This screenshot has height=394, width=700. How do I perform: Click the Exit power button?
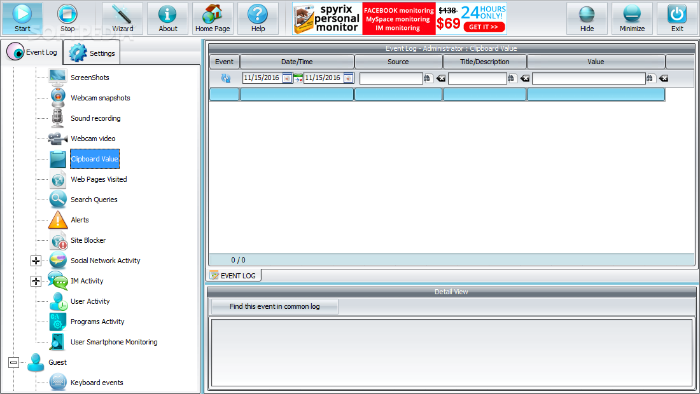(x=677, y=18)
